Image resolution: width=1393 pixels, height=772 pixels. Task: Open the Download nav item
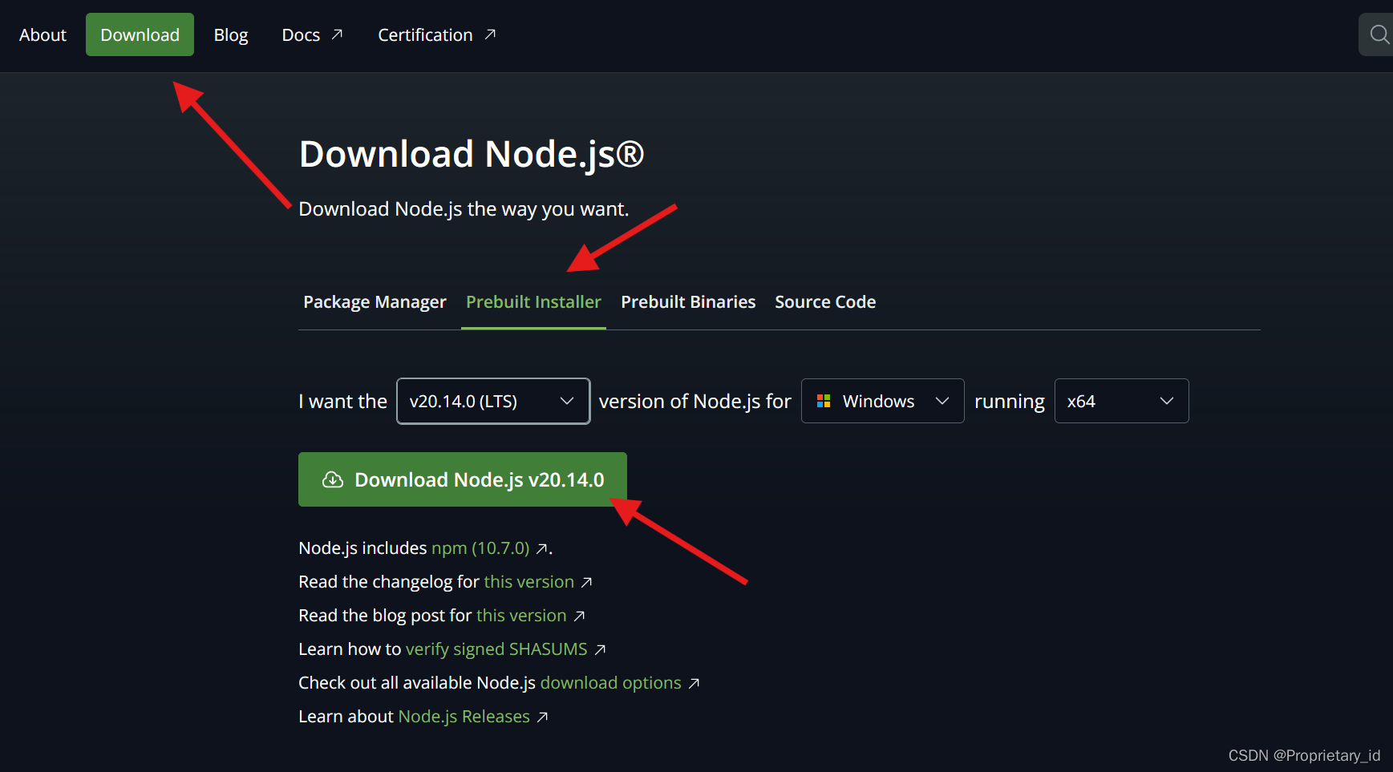[x=140, y=34]
